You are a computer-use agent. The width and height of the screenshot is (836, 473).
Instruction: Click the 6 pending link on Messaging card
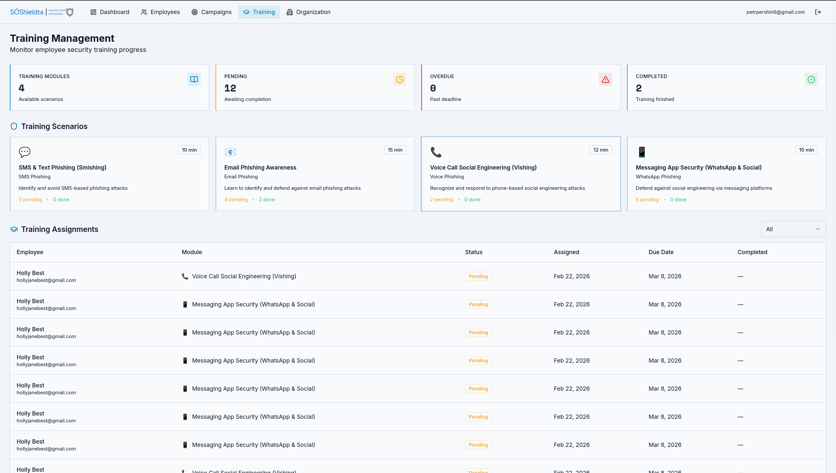coord(647,200)
